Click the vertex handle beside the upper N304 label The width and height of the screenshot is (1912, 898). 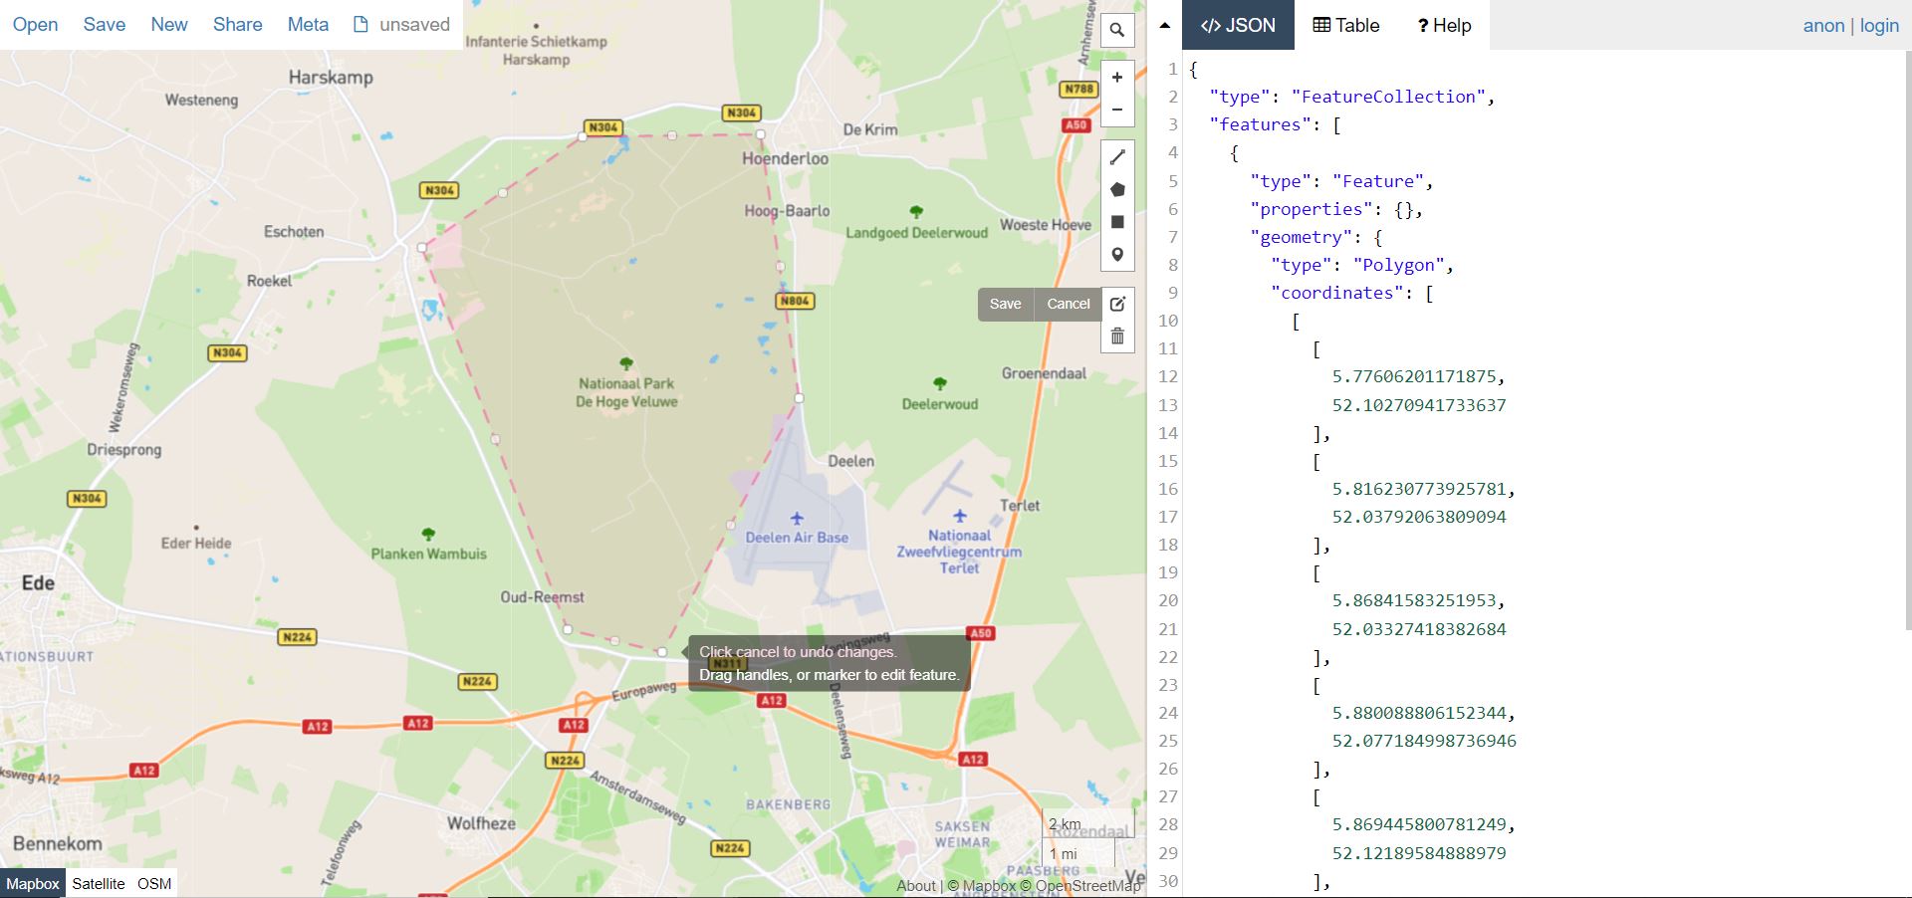click(583, 136)
